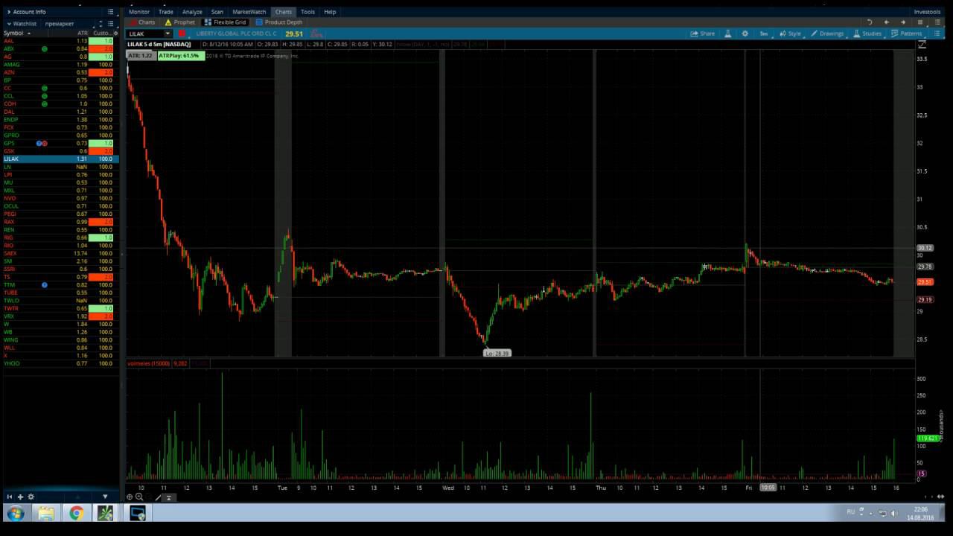Image resolution: width=953 pixels, height=536 pixels.
Task: Switch to the Trade tab
Action: pyautogui.click(x=166, y=12)
